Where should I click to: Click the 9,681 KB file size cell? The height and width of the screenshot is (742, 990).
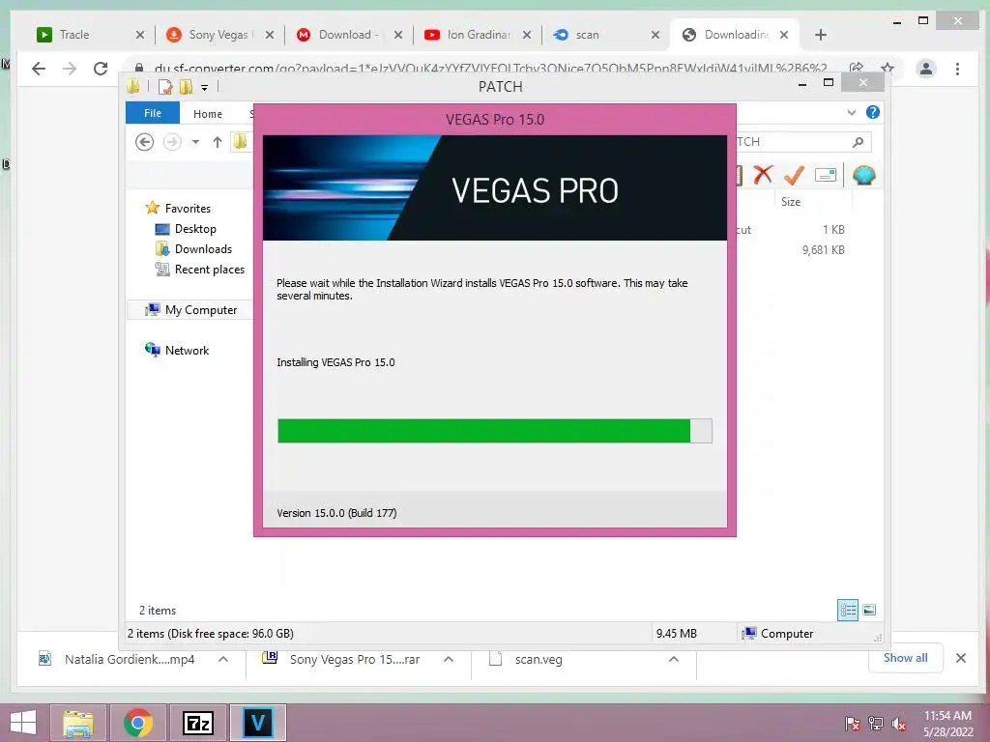[x=824, y=250]
